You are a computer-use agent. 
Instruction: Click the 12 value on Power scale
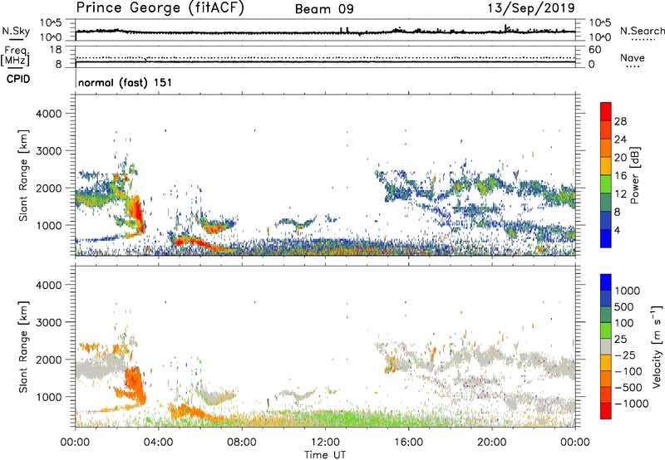tap(620, 194)
